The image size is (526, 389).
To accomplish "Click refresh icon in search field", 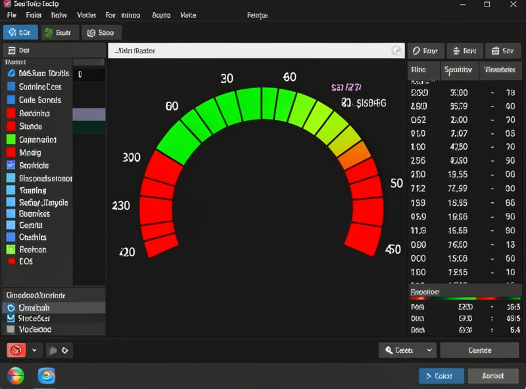I will tap(396, 51).
